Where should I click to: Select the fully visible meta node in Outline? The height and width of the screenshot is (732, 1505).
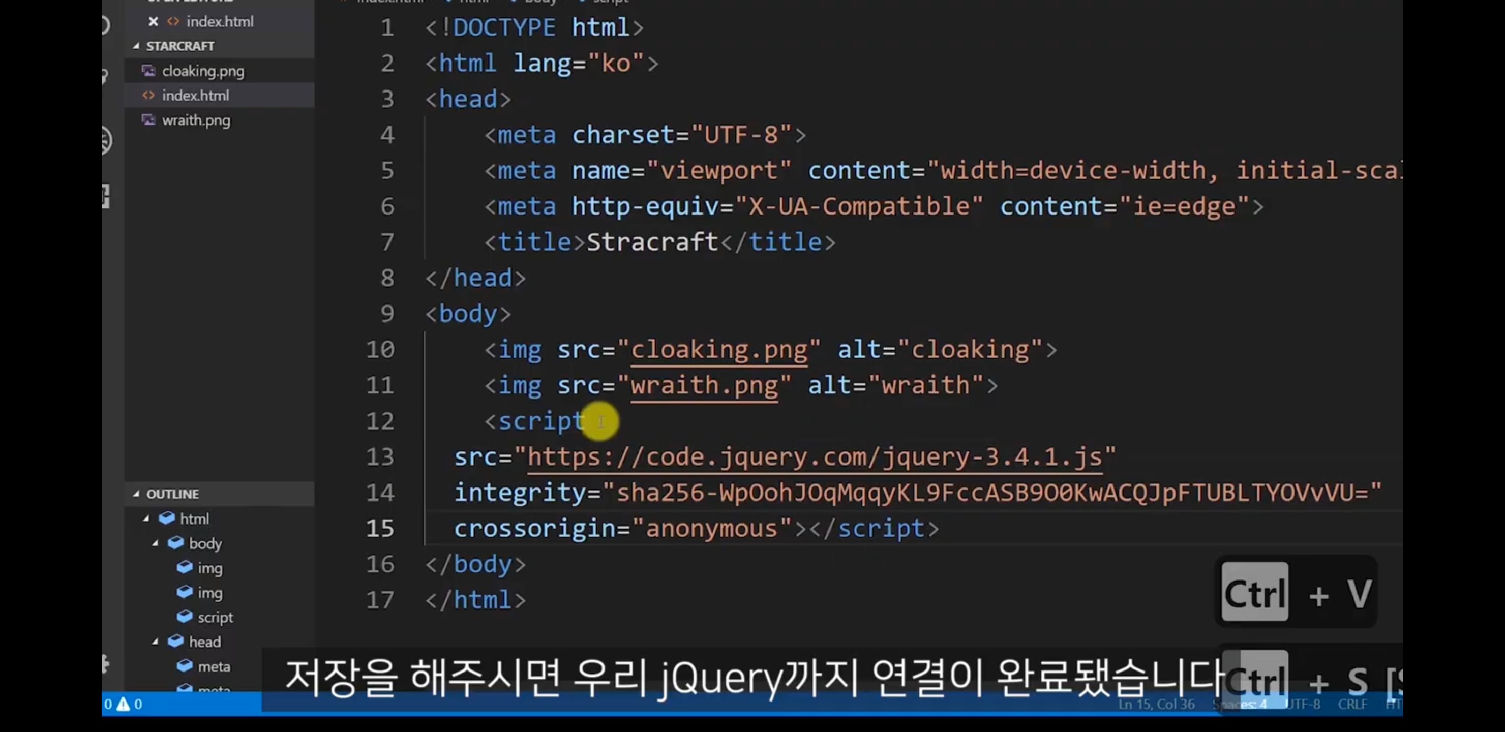tap(214, 666)
